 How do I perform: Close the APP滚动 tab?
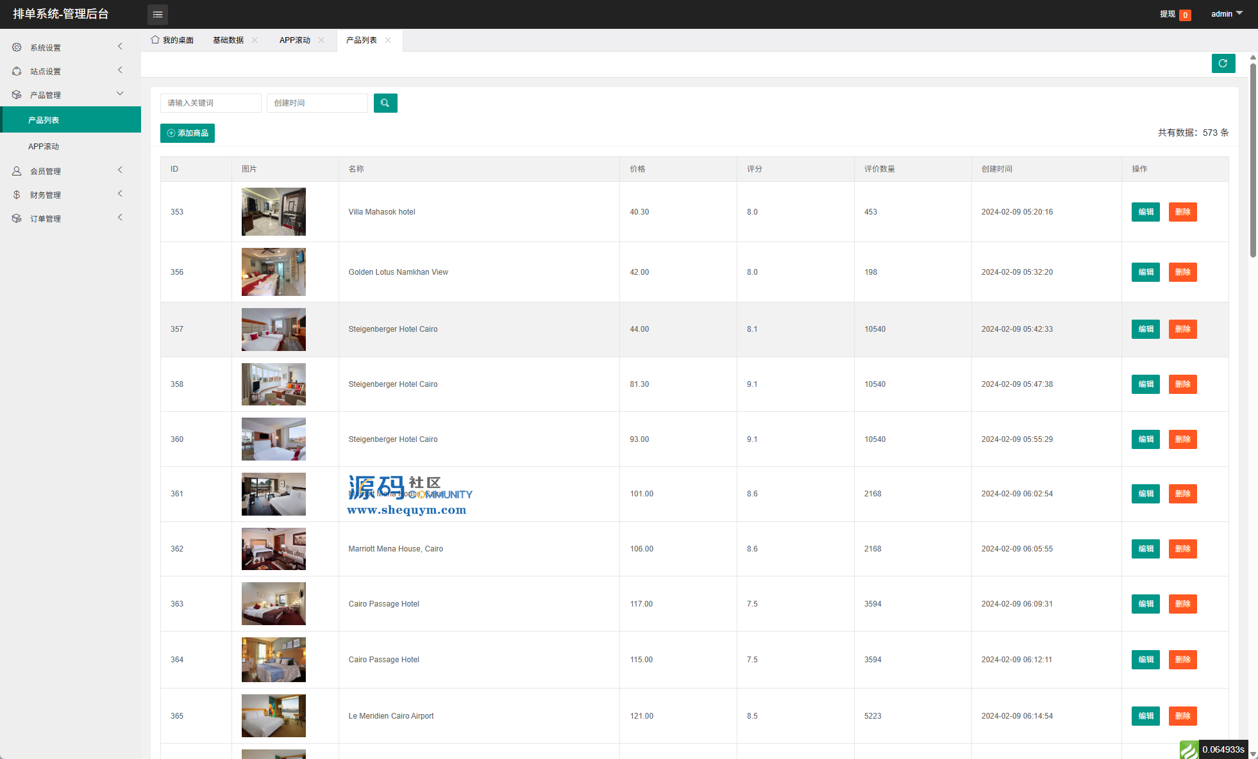tap(321, 40)
